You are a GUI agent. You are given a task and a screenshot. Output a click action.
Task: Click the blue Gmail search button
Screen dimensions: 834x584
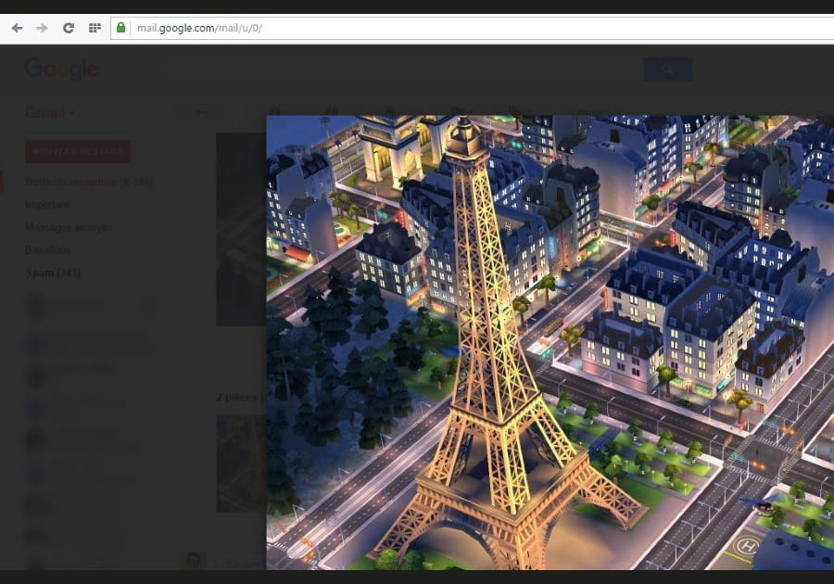coord(667,70)
